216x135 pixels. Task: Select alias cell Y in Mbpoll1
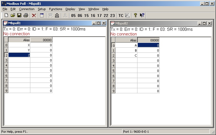click(19, 50)
